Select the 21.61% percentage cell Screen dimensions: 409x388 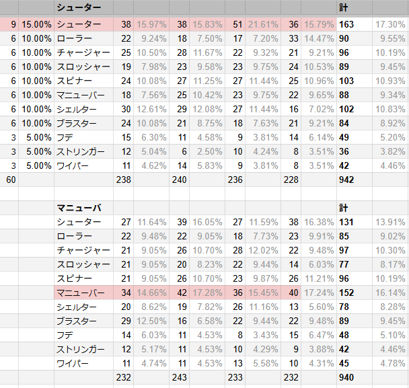263,24
